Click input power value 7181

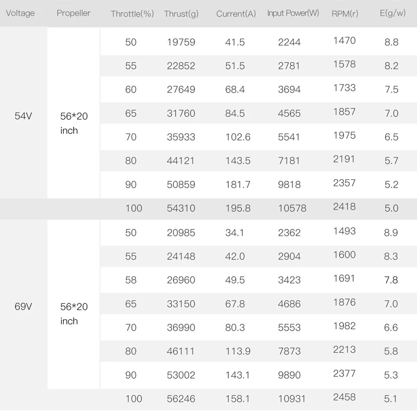click(289, 161)
